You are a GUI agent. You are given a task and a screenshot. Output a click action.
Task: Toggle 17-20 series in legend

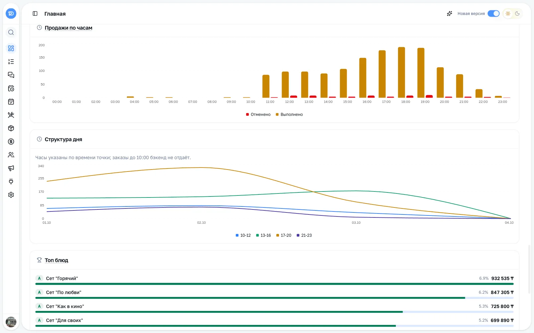284,235
